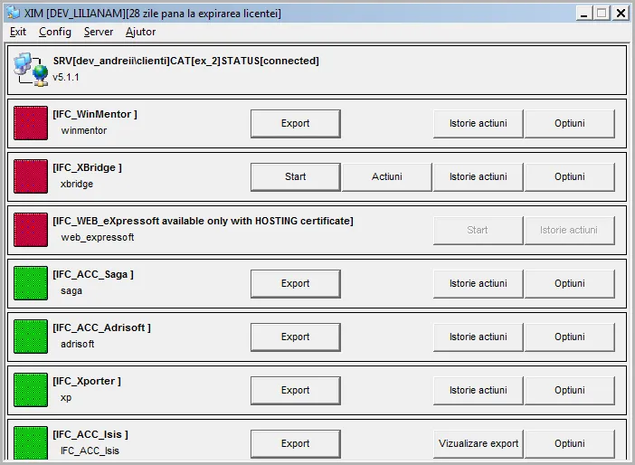Click the red status square for IFC_XBridge

31,176
